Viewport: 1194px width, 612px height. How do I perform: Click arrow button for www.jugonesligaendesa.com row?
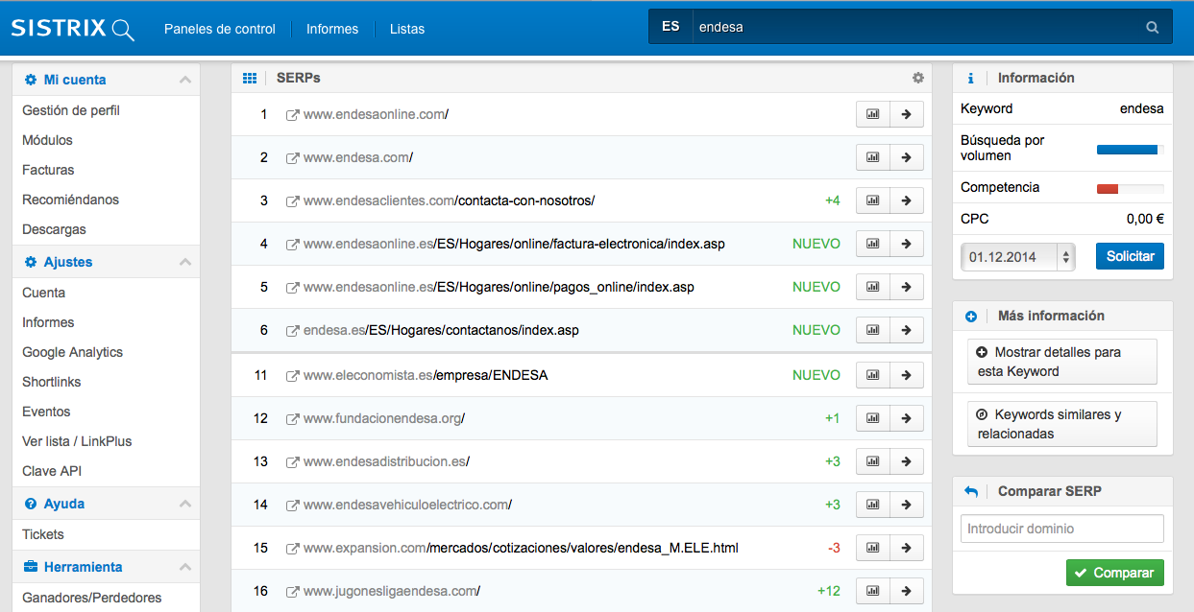click(906, 591)
